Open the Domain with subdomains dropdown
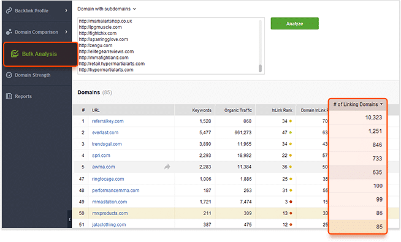401x242 pixels. [107, 9]
